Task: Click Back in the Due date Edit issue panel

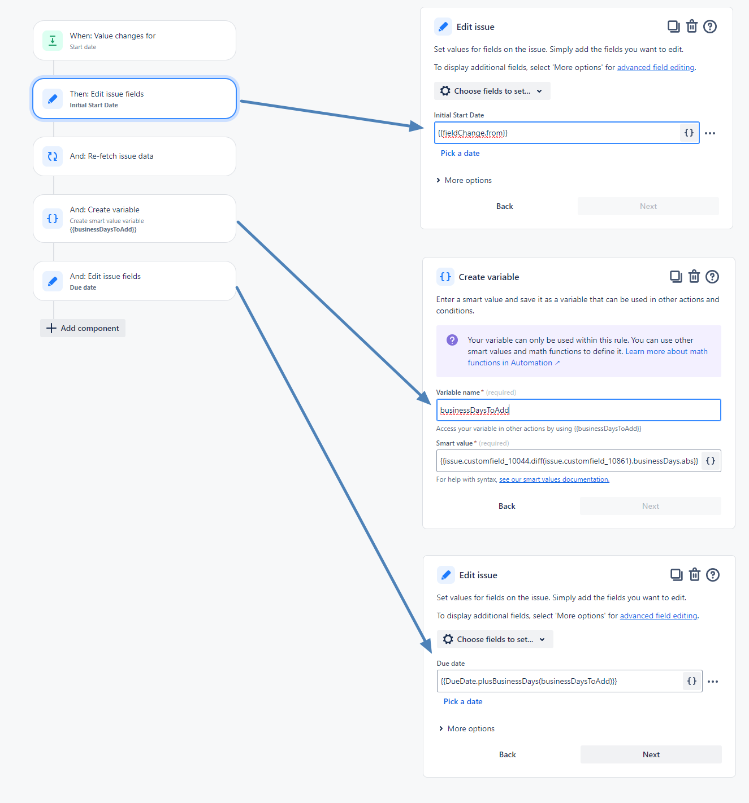Action: click(x=508, y=754)
